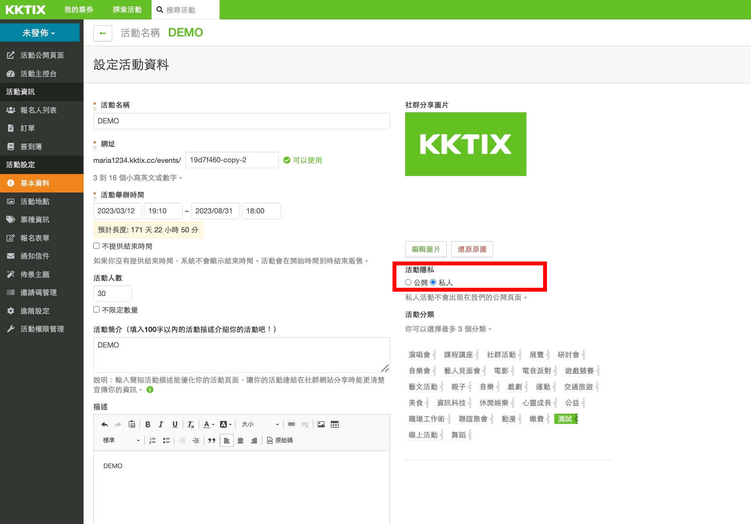Toggle the 課程講座 category tag
The image size is (751, 524).
pos(460,355)
